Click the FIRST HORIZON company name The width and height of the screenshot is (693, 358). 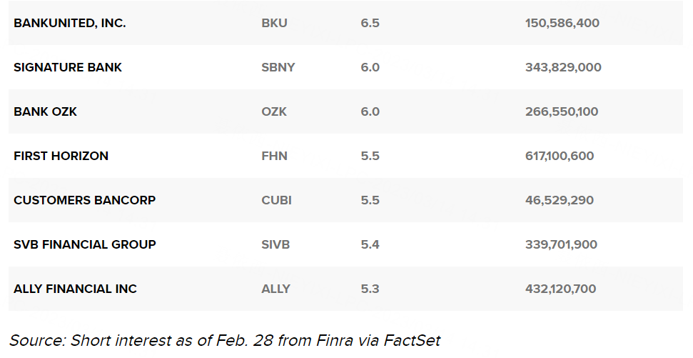click(x=61, y=156)
